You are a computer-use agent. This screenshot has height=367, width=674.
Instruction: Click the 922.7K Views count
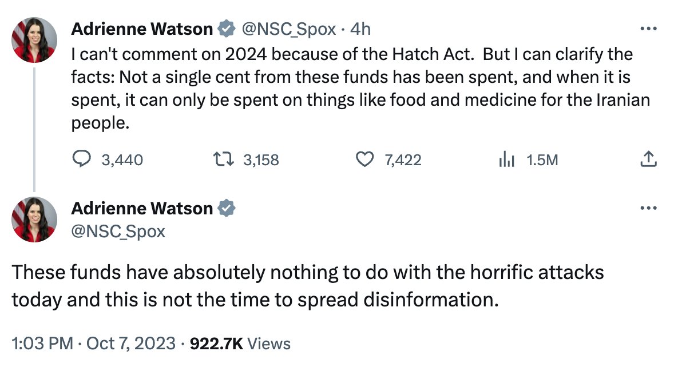pyautogui.click(x=240, y=344)
